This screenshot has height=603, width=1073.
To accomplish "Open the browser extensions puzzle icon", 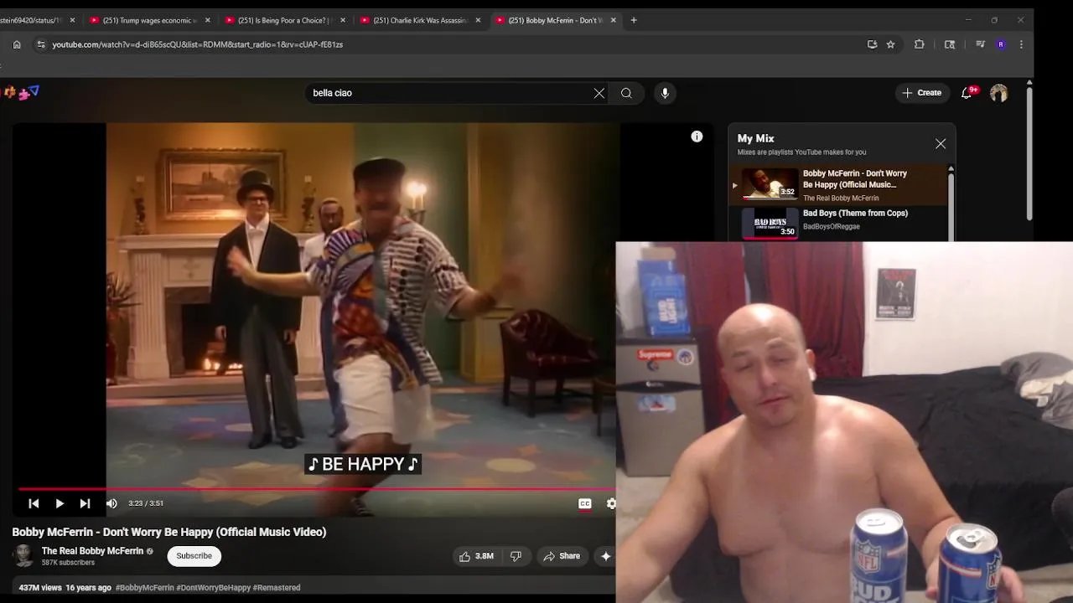I will pyautogui.click(x=920, y=44).
